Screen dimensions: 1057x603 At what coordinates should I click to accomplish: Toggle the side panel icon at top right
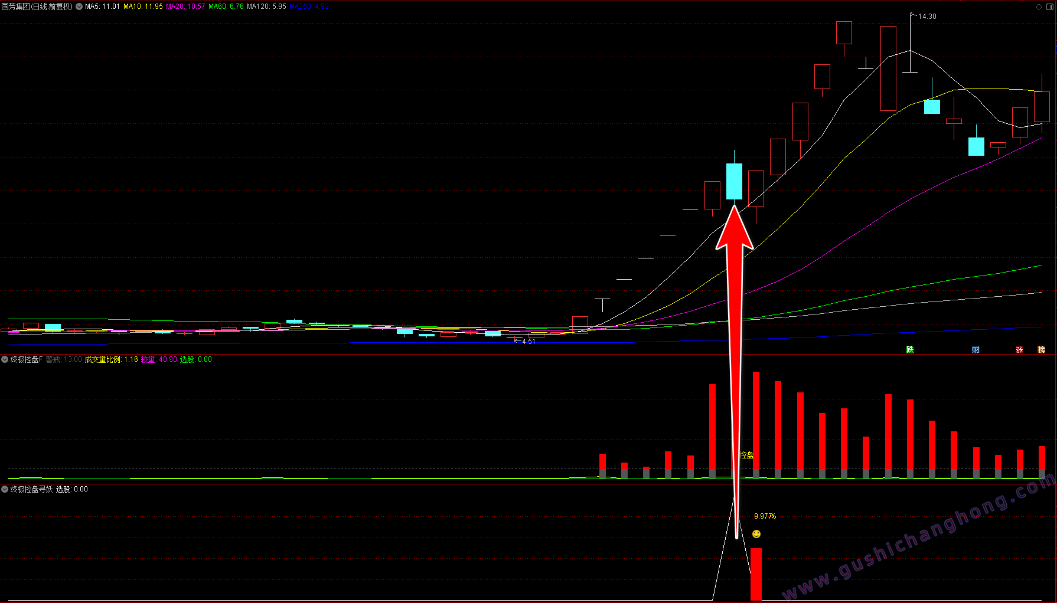[1051, 6]
